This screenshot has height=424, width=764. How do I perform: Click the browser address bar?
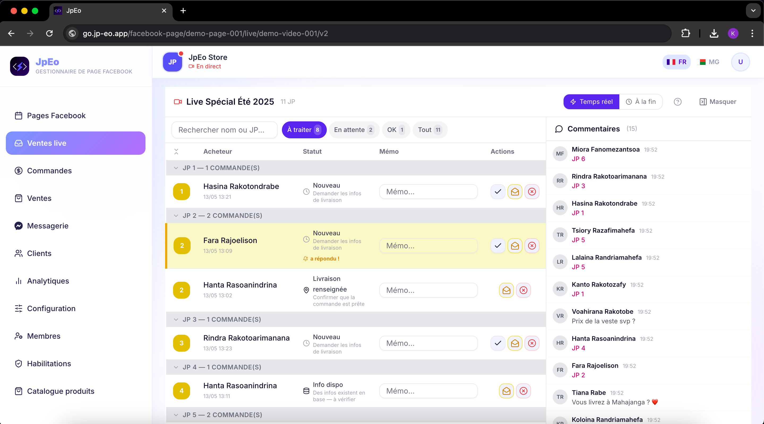point(367,33)
